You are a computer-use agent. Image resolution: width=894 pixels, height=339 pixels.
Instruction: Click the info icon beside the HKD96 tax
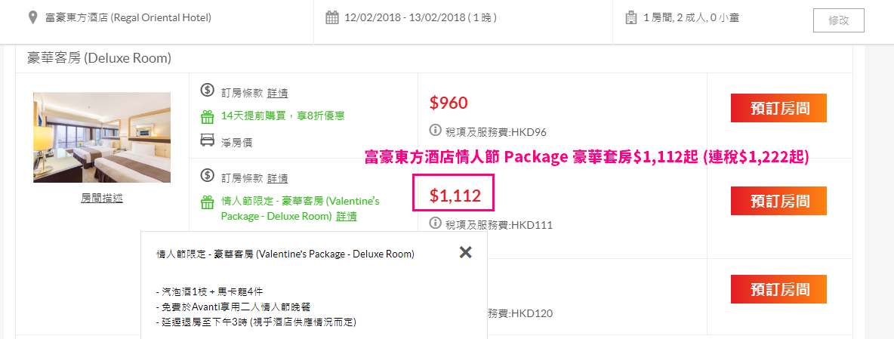coord(436,131)
